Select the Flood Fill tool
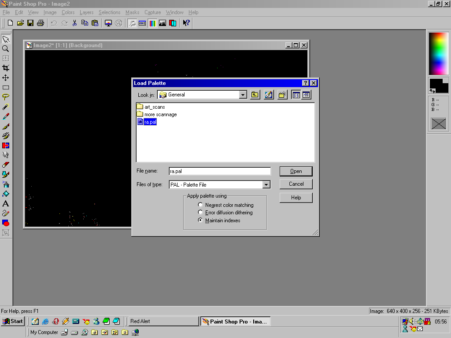Screen dimensions: 451x338 6,194
